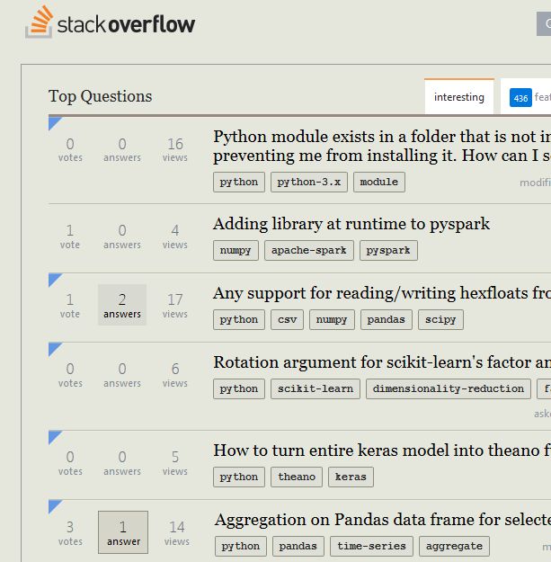
Task: Select the module tag
Action: tap(379, 182)
